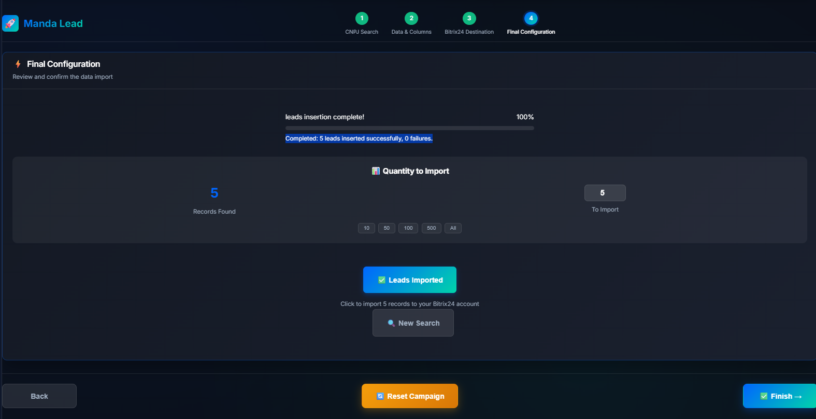The image size is (816, 419).
Task: Click the leads insertion progress bar
Action: (x=409, y=128)
